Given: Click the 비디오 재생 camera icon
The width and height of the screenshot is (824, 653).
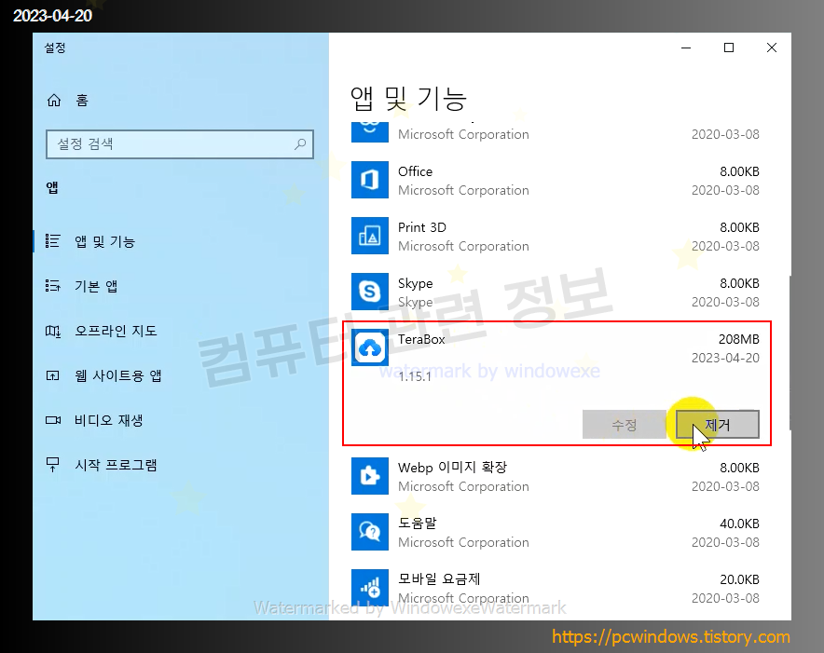Looking at the screenshot, I should (x=52, y=420).
